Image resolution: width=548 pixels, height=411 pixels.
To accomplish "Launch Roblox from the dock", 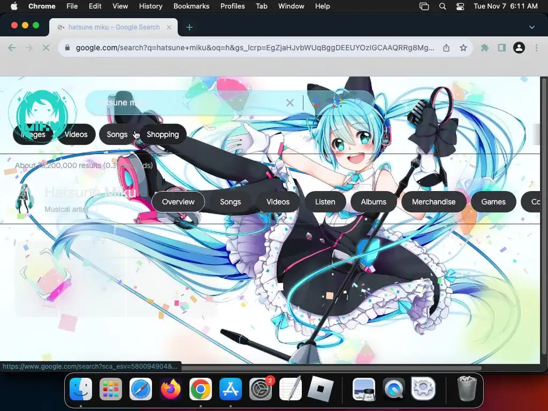I will (x=321, y=389).
